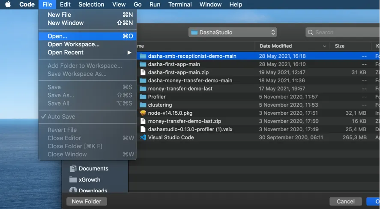The image size is (380, 209).
Task: Click the date 19 May 2021, 12:47
Action: [282, 72]
